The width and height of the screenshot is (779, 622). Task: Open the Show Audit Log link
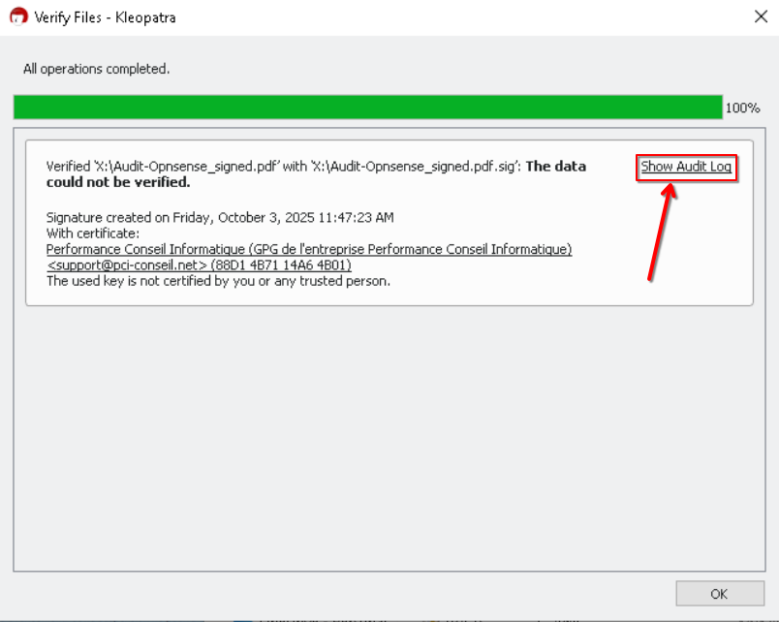click(686, 167)
